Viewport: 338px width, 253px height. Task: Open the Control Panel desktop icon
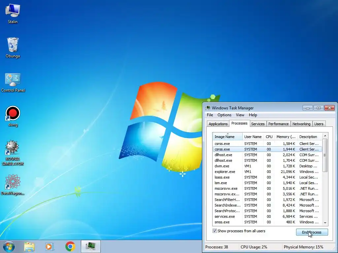click(x=13, y=83)
